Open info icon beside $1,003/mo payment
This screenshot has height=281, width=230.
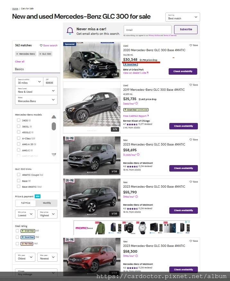tap(138, 155)
